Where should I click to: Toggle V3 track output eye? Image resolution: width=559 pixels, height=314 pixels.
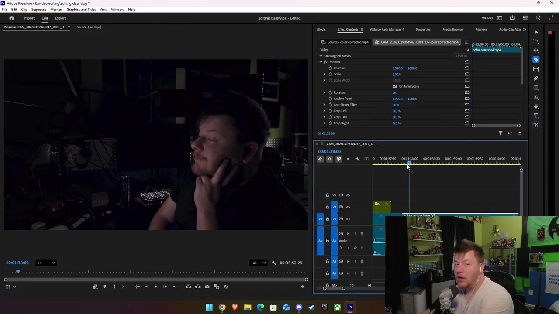[x=348, y=195]
